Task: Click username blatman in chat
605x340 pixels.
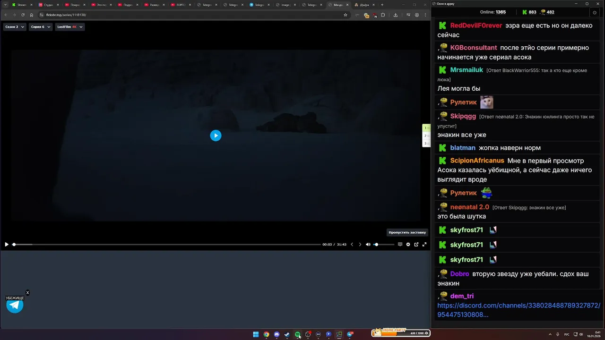Action: [463, 148]
